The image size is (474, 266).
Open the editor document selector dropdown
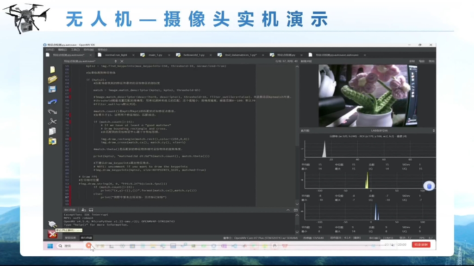pos(115,61)
